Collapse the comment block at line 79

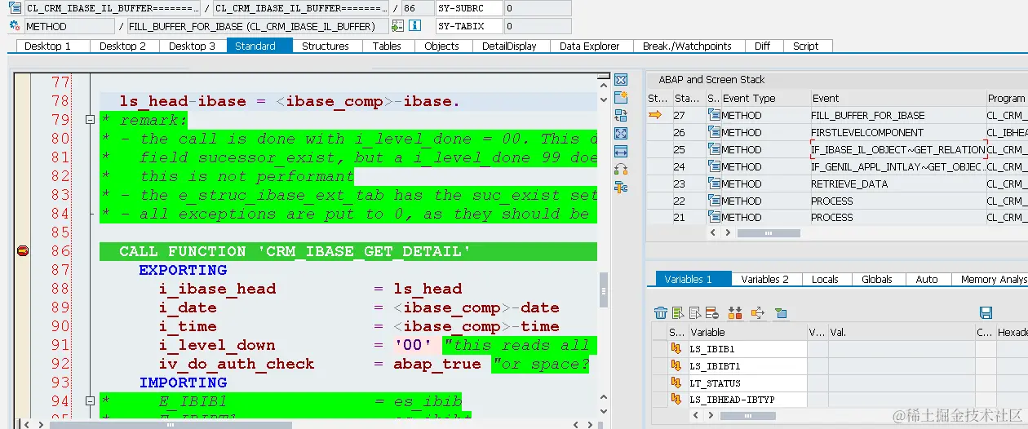coord(90,120)
